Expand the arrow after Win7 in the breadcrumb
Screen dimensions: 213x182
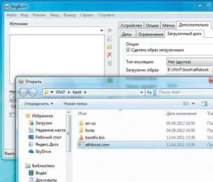[x=69, y=92]
